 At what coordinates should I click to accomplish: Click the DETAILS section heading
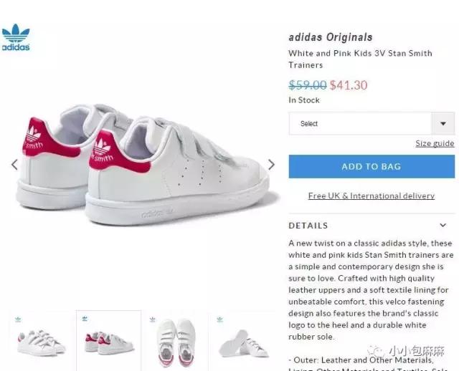308,226
